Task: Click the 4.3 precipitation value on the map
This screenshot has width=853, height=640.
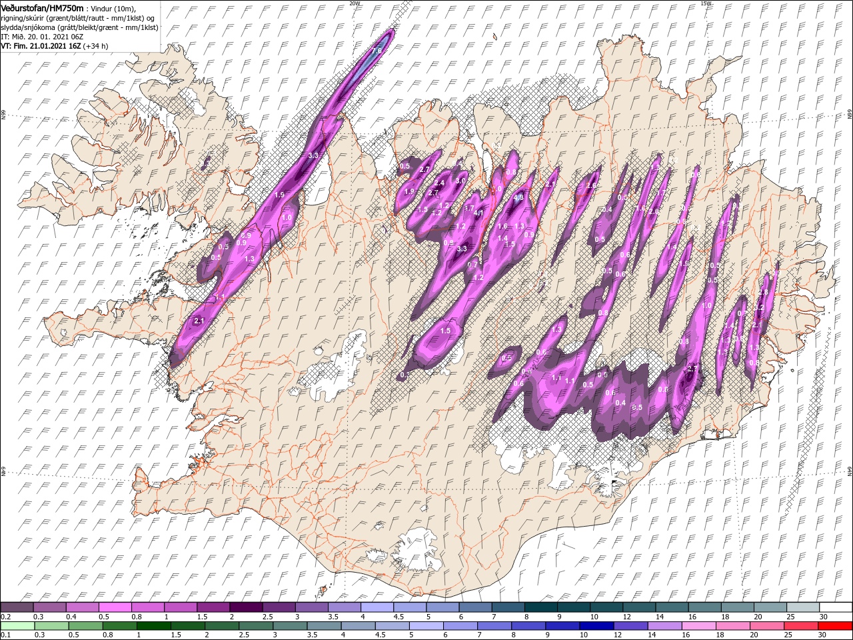Action: [518, 197]
